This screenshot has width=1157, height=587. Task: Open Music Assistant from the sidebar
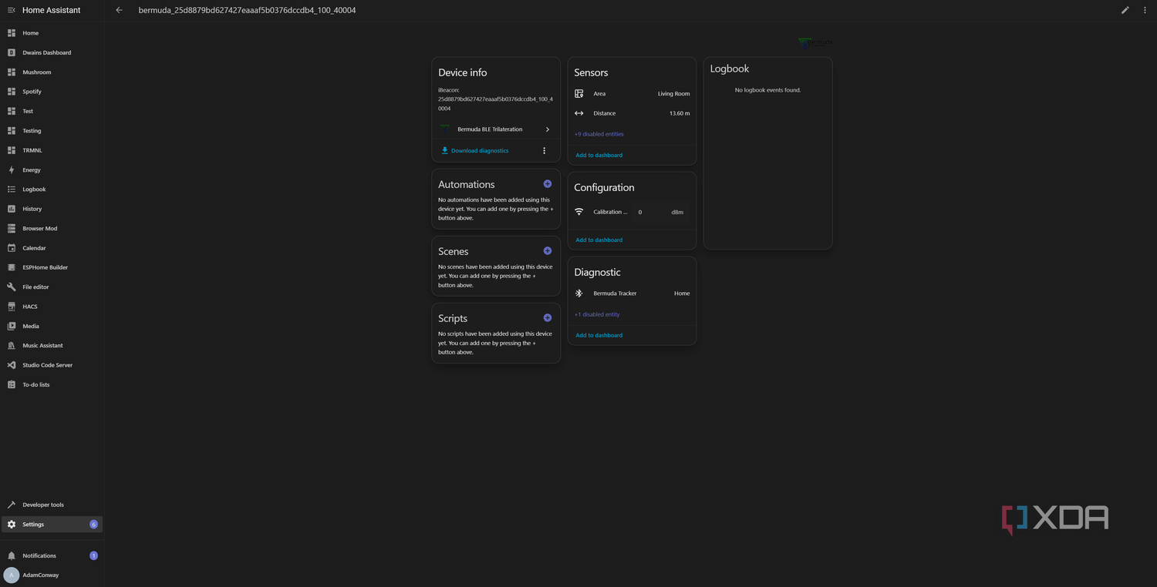coord(52,345)
